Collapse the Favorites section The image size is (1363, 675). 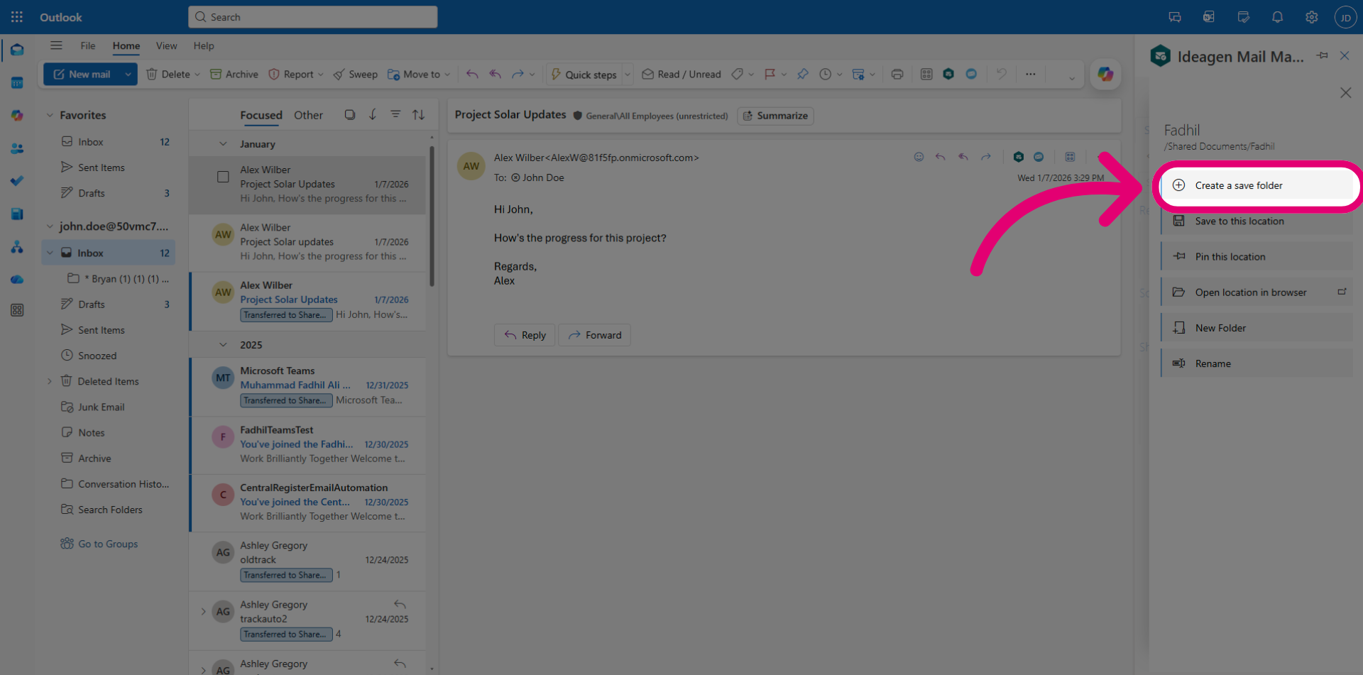[50, 115]
